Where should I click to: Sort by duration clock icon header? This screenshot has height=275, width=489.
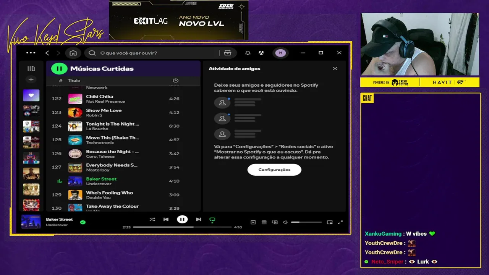coord(176,81)
